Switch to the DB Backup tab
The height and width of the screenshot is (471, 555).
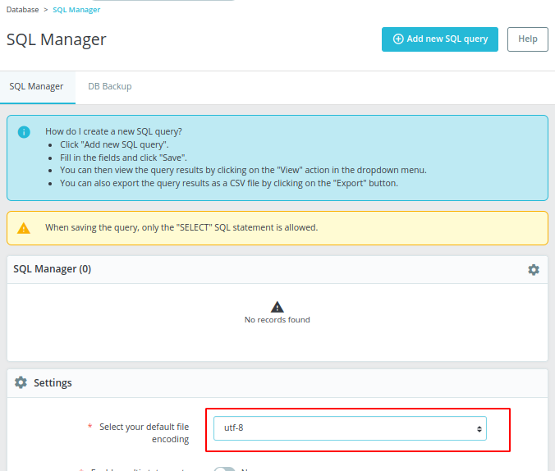point(110,87)
